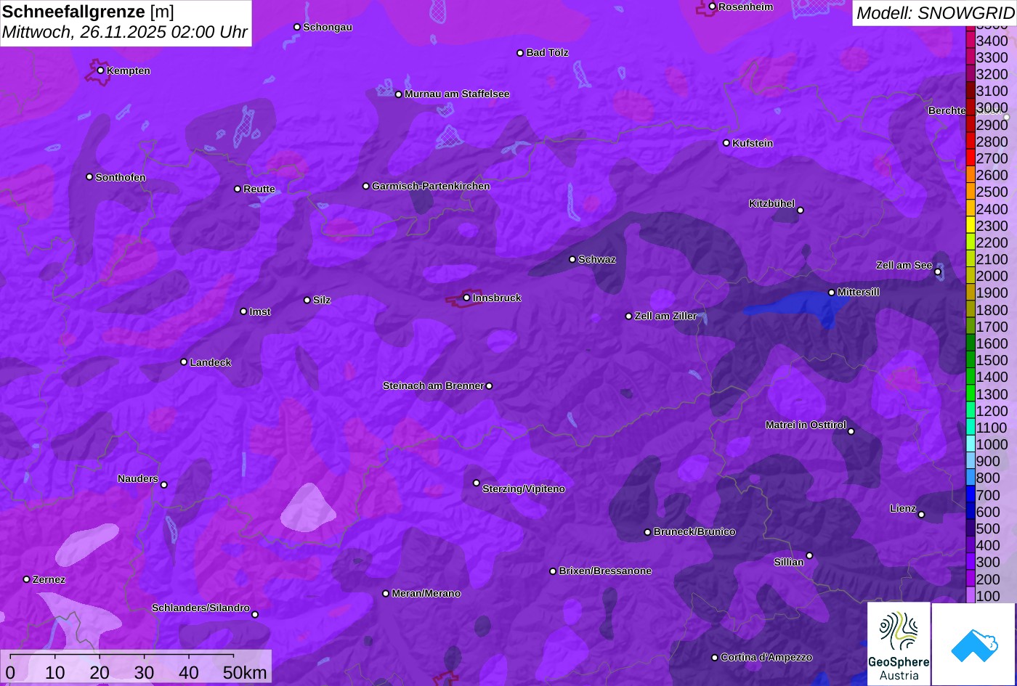Screen dimensions: 1017x686
Task: Click the "2000" legend value
Action: [x=992, y=276]
